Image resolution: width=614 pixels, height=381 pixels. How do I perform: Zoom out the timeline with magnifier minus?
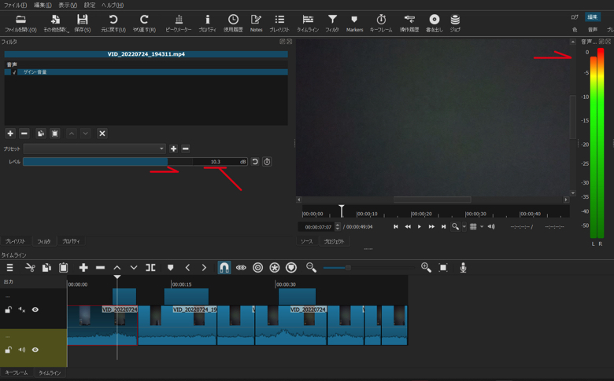coord(311,268)
